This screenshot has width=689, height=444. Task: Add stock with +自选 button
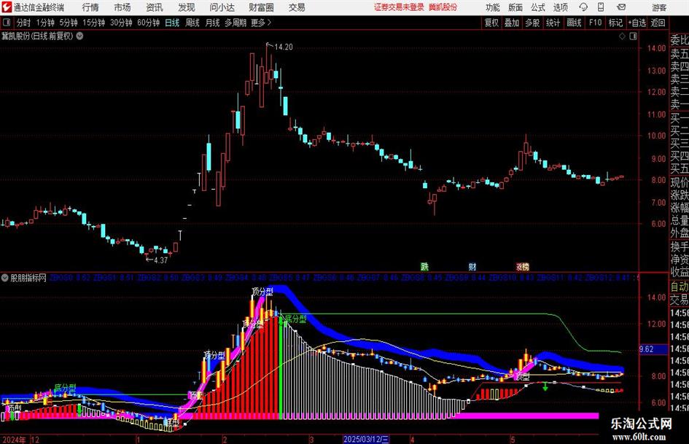pyautogui.click(x=637, y=23)
